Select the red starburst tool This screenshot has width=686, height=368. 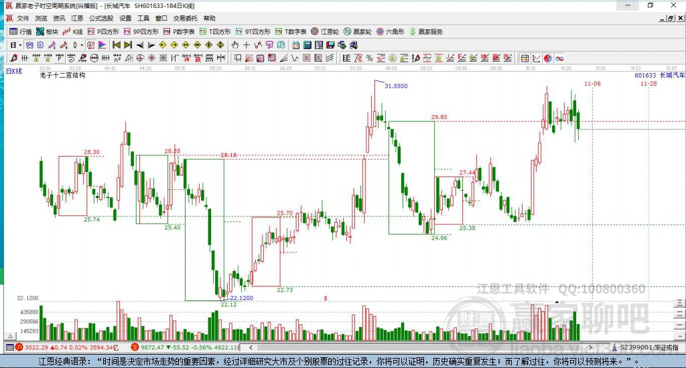(151, 58)
